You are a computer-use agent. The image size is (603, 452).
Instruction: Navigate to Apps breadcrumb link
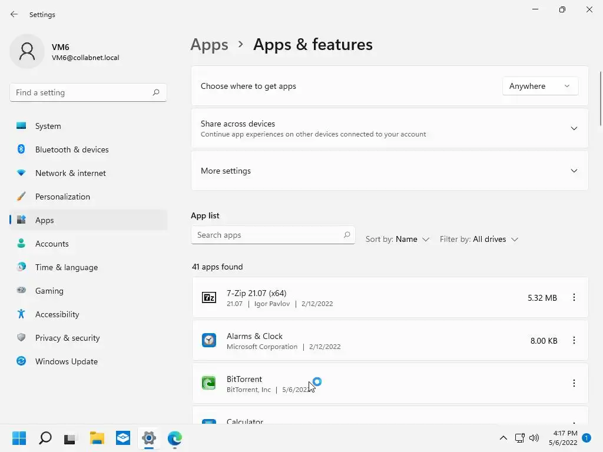(x=209, y=45)
